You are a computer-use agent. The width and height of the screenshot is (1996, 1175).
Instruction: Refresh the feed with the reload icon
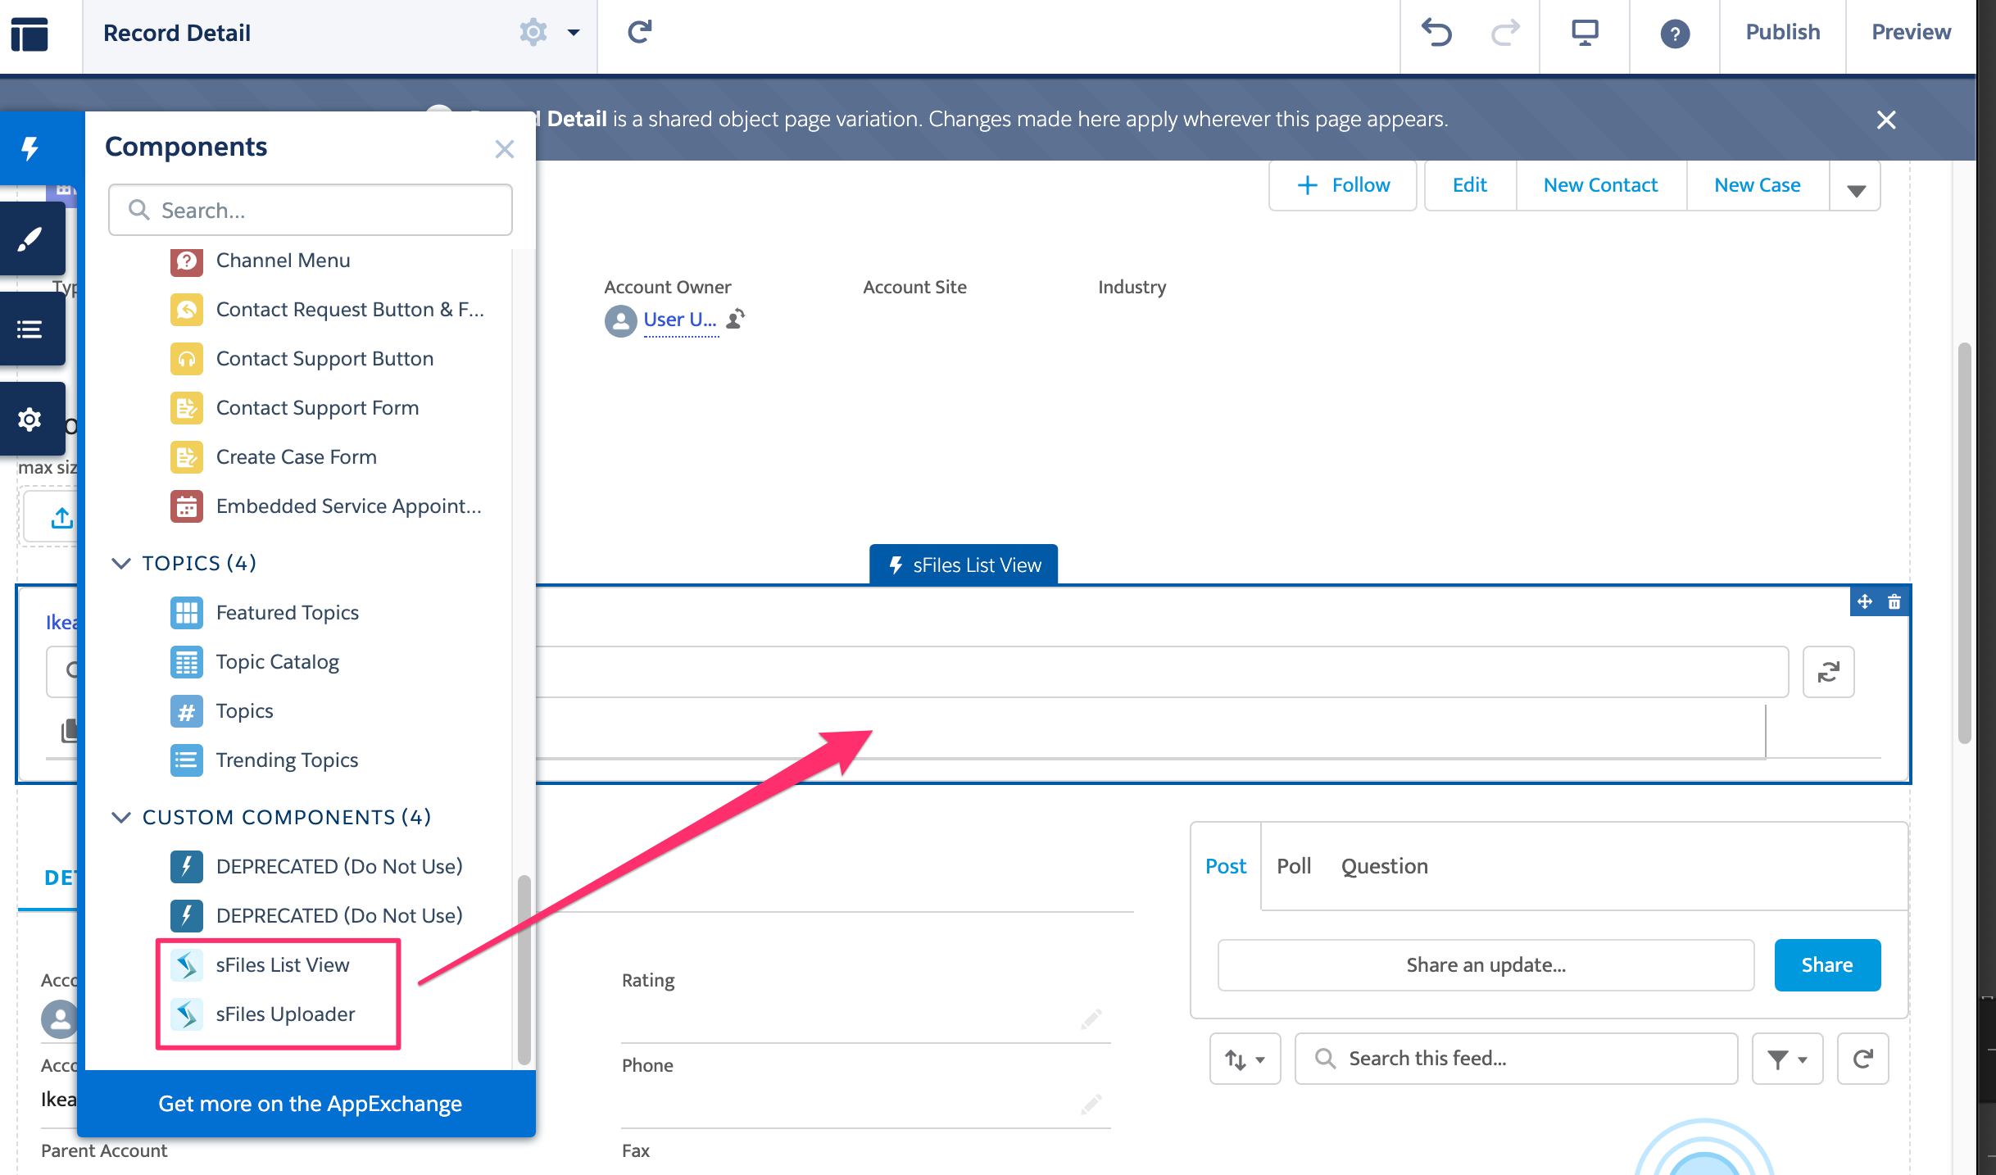pyautogui.click(x=1862, y=1059)
